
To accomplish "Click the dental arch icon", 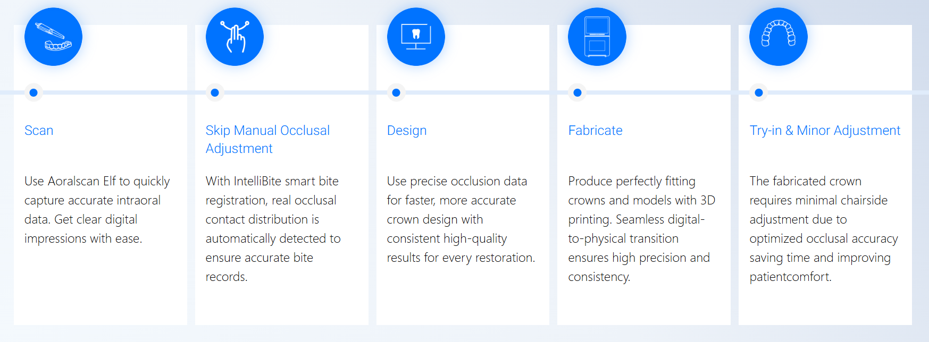I will coord(778,37).
